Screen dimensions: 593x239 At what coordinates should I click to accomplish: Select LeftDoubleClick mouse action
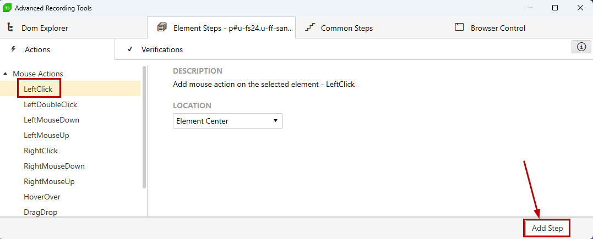point(50,104)
